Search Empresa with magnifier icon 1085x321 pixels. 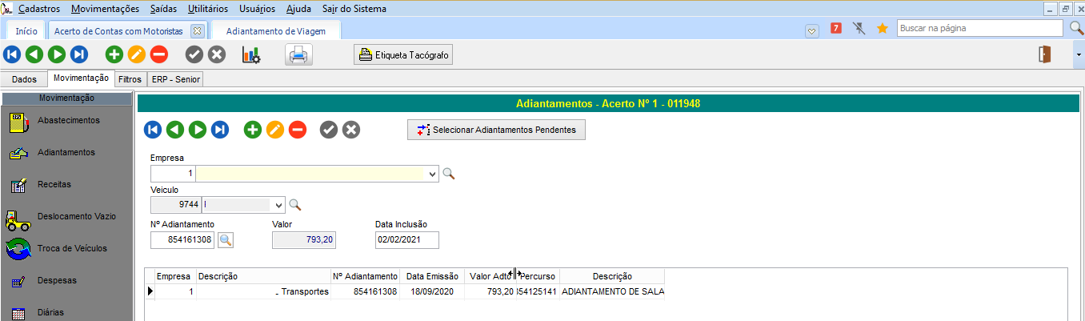coord(449,174)
